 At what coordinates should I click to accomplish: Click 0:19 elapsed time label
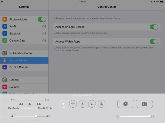pos(13,100)
